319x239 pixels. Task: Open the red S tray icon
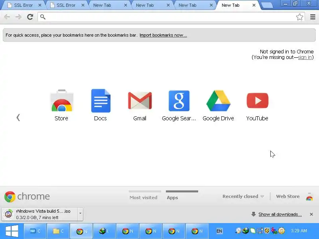[x=274, y=231]
